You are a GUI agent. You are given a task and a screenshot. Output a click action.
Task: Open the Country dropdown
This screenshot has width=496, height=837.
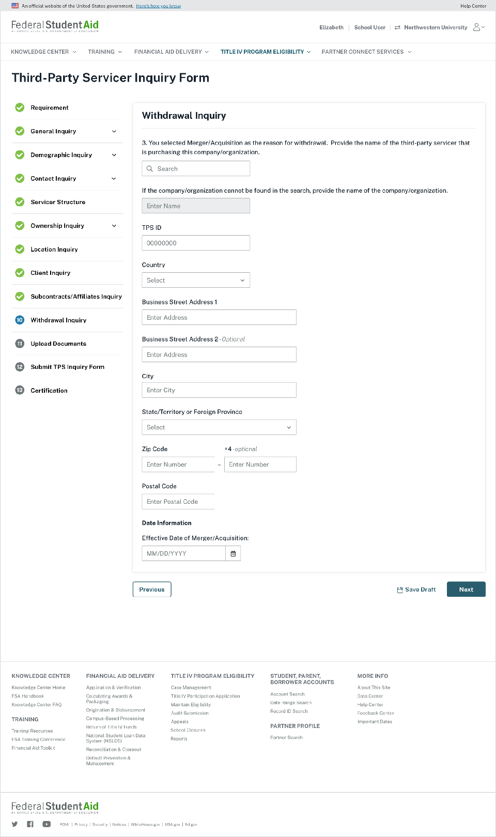[196, 280]
